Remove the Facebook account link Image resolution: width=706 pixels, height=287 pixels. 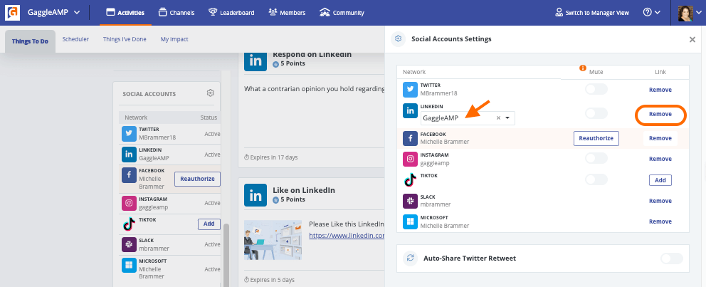660,138
